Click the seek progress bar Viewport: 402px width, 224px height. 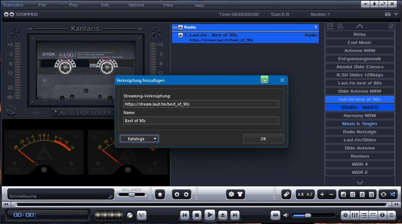coord(201,204)
